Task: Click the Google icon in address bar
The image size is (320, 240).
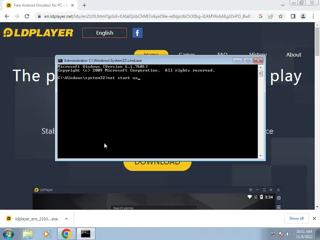Action: pos(260,16)
